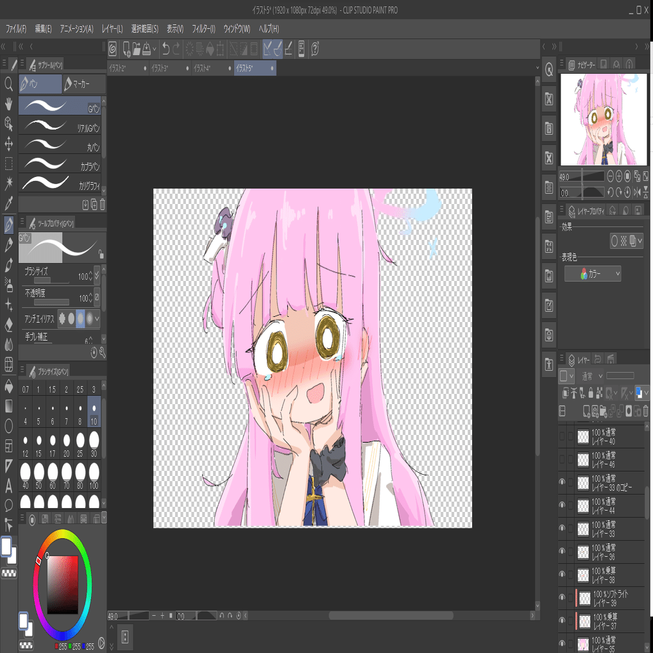Screen dimensions: 653x653
Task: Adjust 不透明度 opacity slider bar
Action: coord(52,302)
